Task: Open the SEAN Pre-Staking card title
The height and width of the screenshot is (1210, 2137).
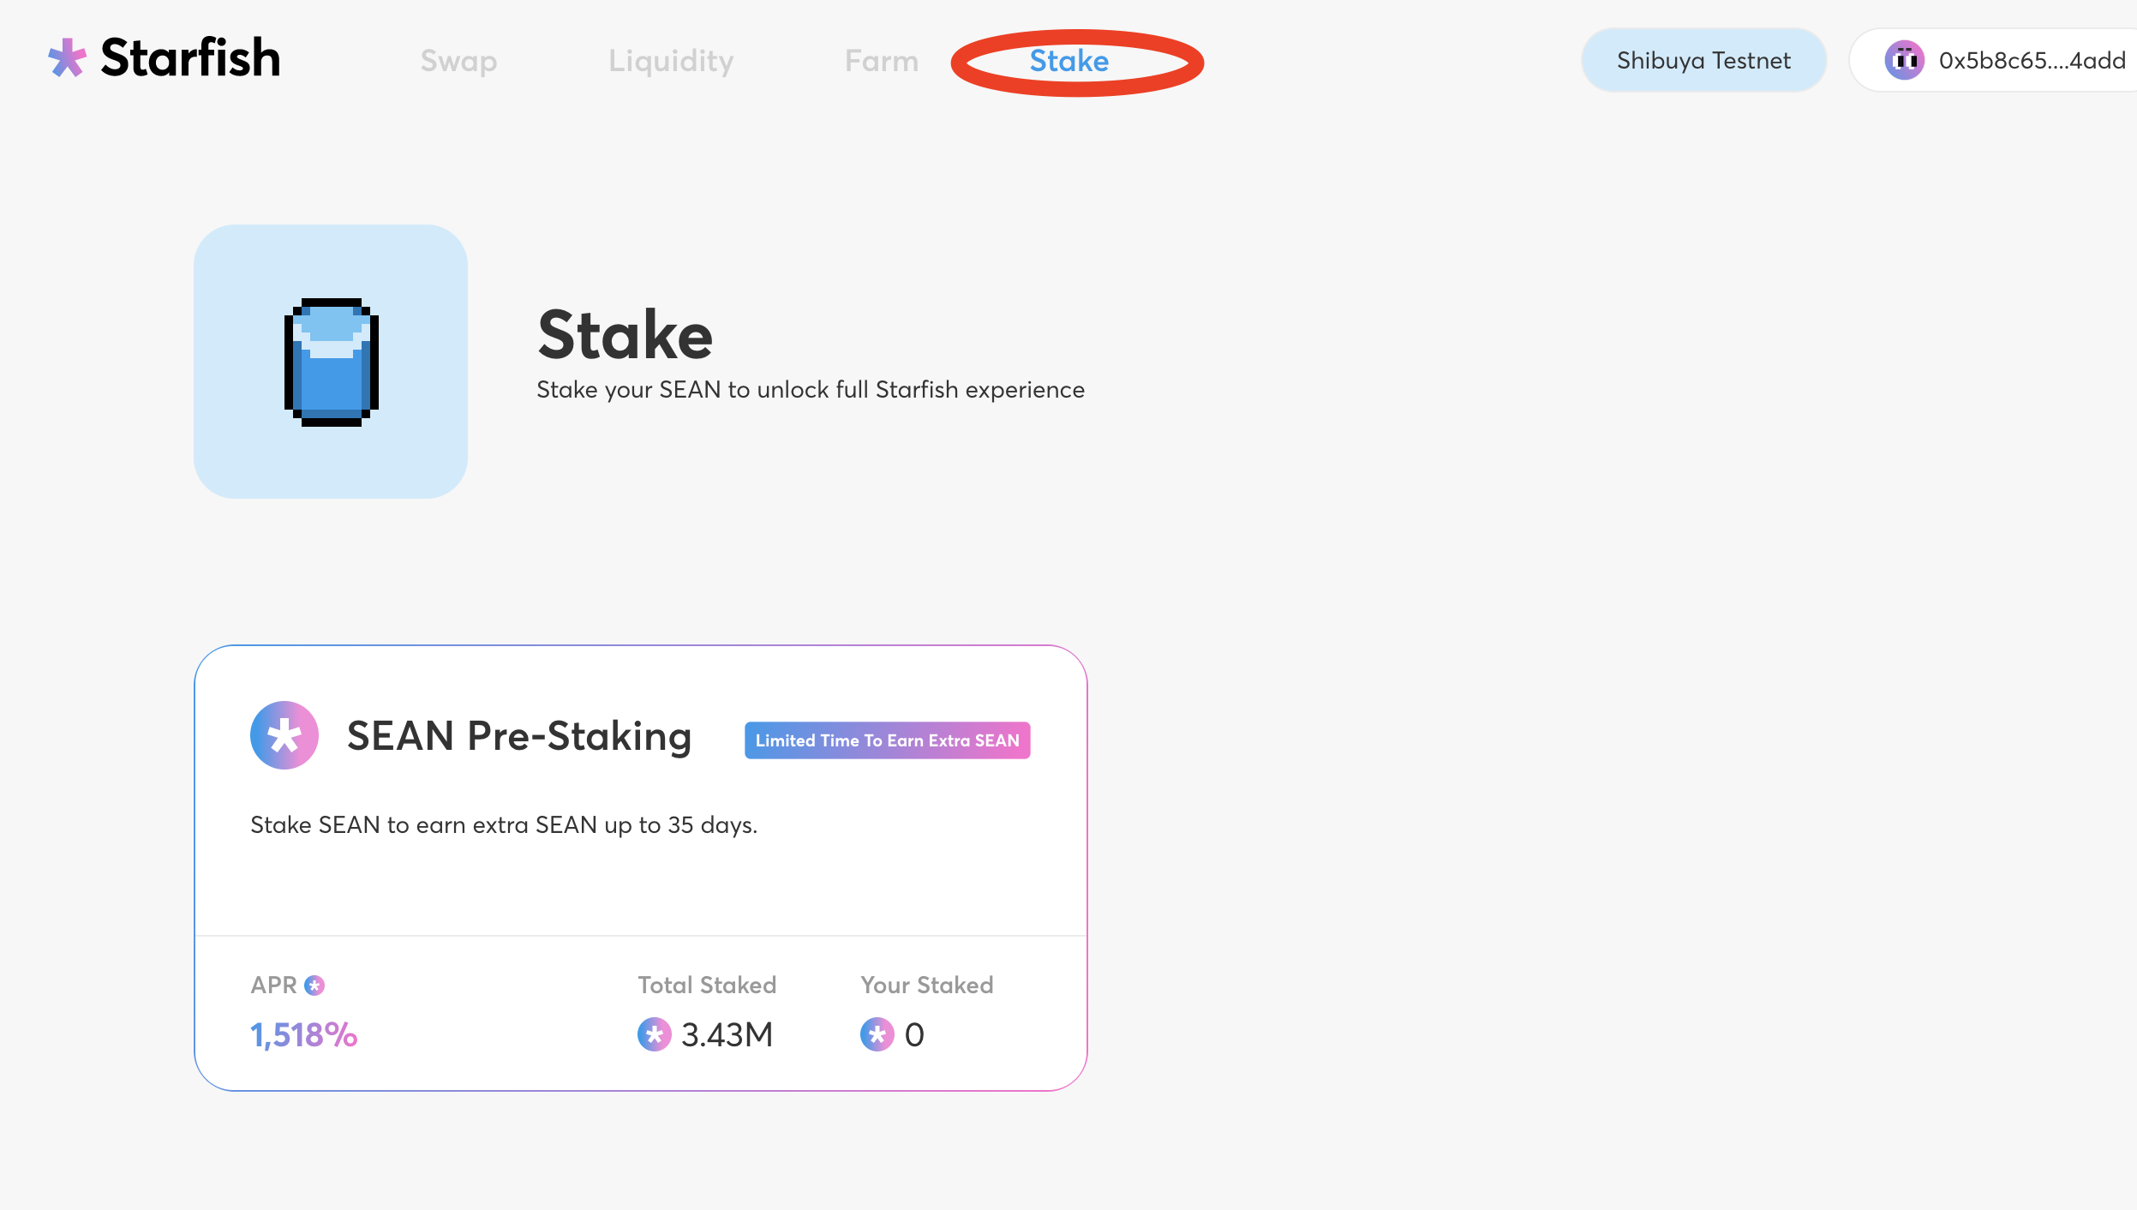Action: pos(518,736)
